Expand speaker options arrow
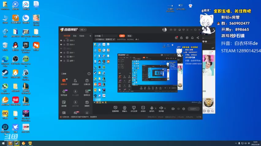This screenshot has width=261, height=146. click(x=165, y=108)
